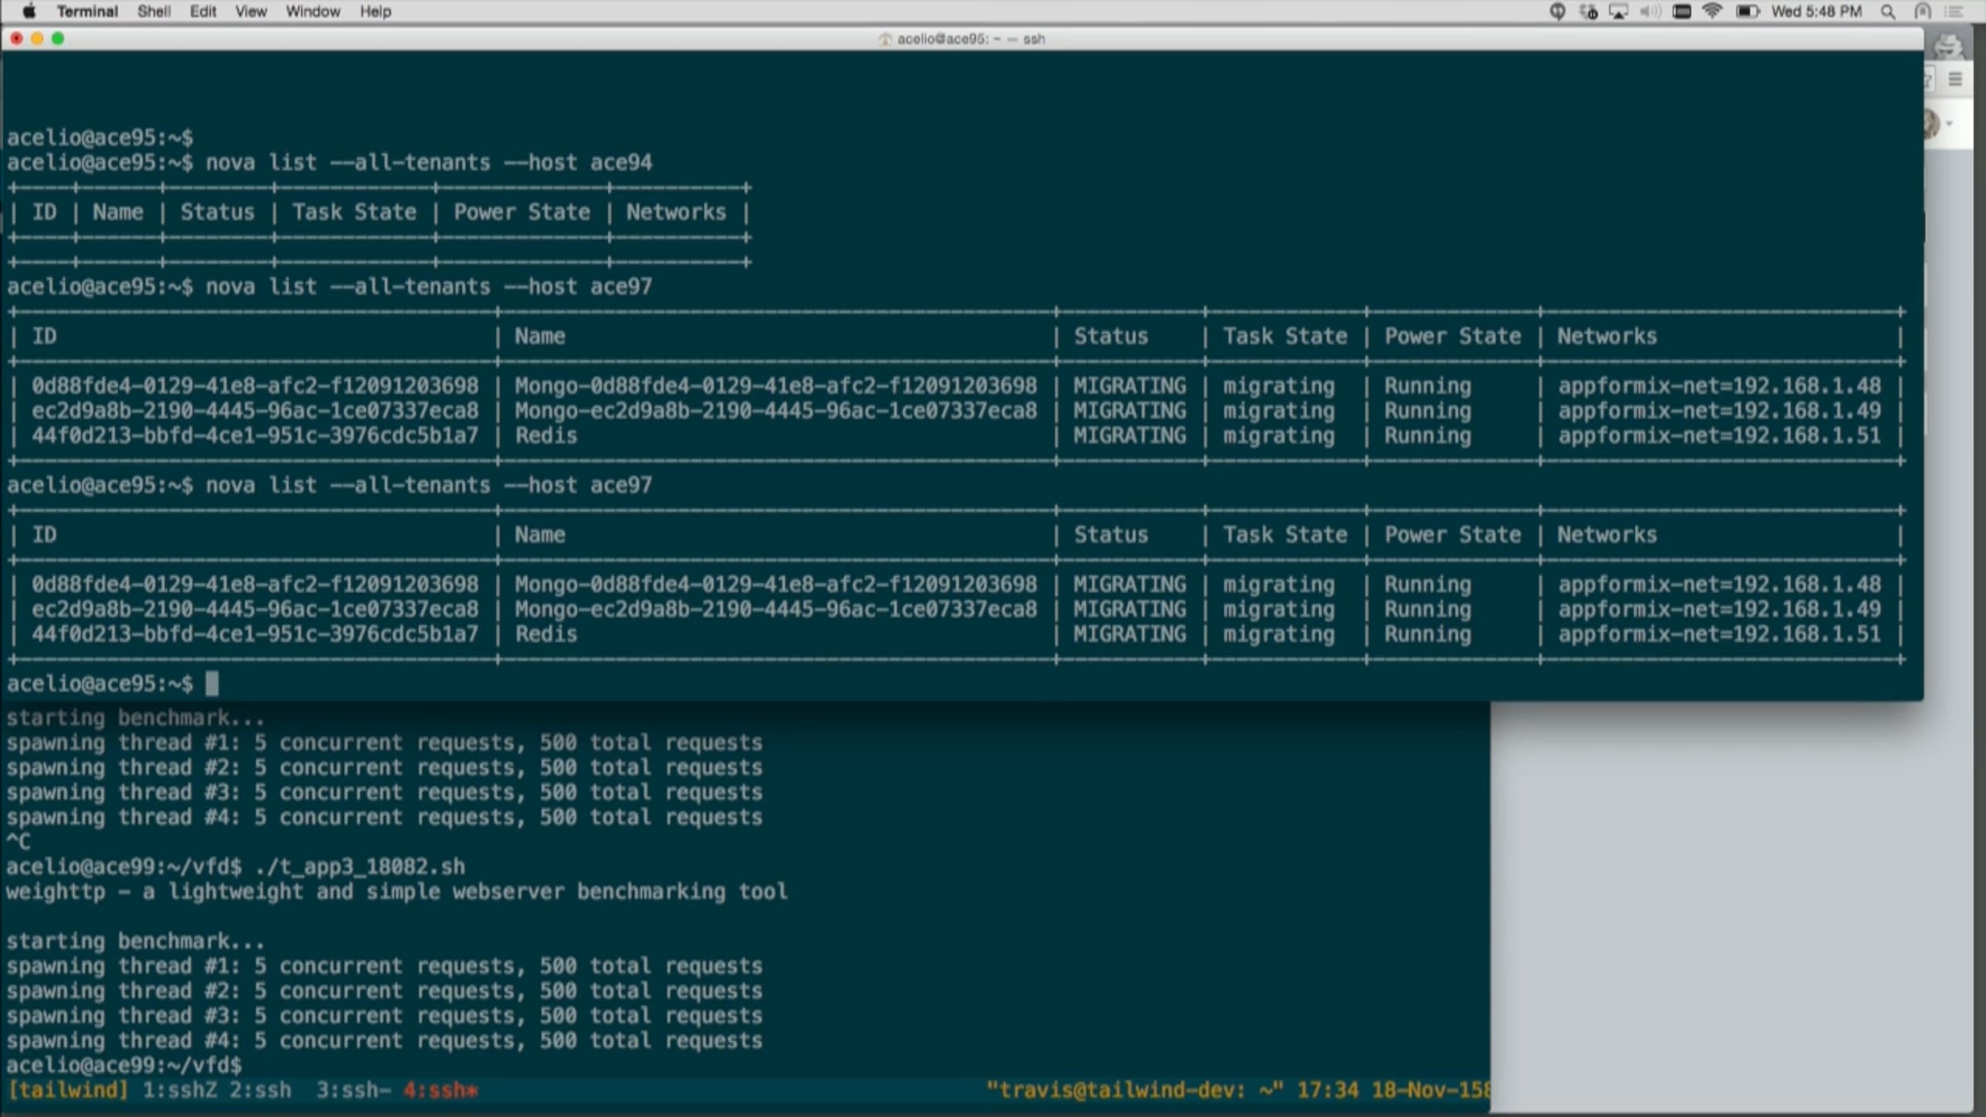Click the ./t_app3_18082.sh command line
The image size is (1986, 1117).
(x=359, y=866)
